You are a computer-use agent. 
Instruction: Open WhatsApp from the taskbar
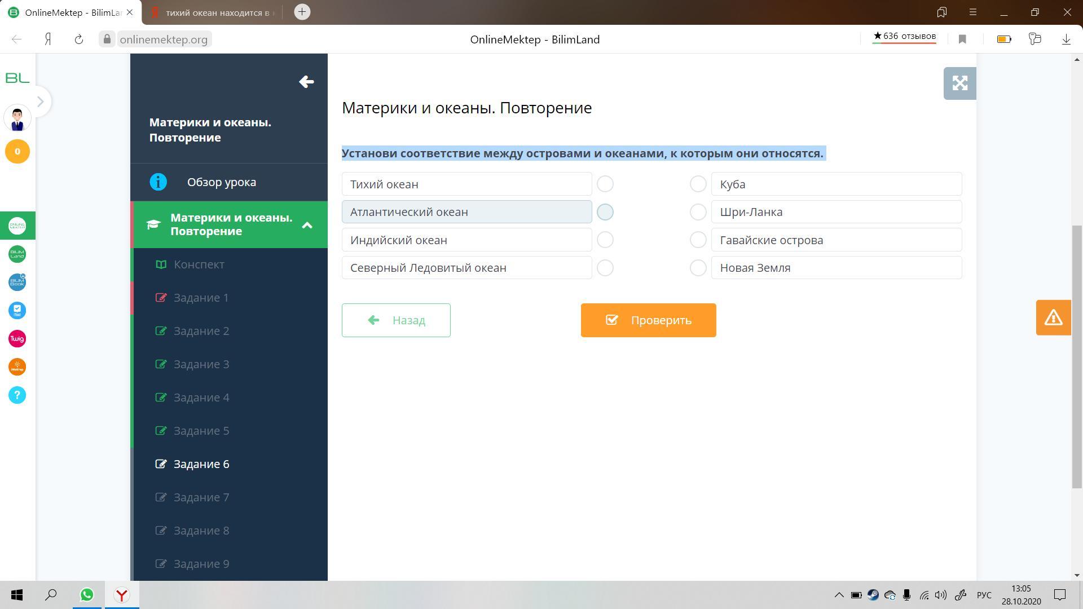87,595
